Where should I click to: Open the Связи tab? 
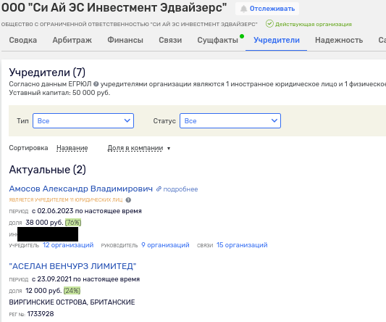170,40
